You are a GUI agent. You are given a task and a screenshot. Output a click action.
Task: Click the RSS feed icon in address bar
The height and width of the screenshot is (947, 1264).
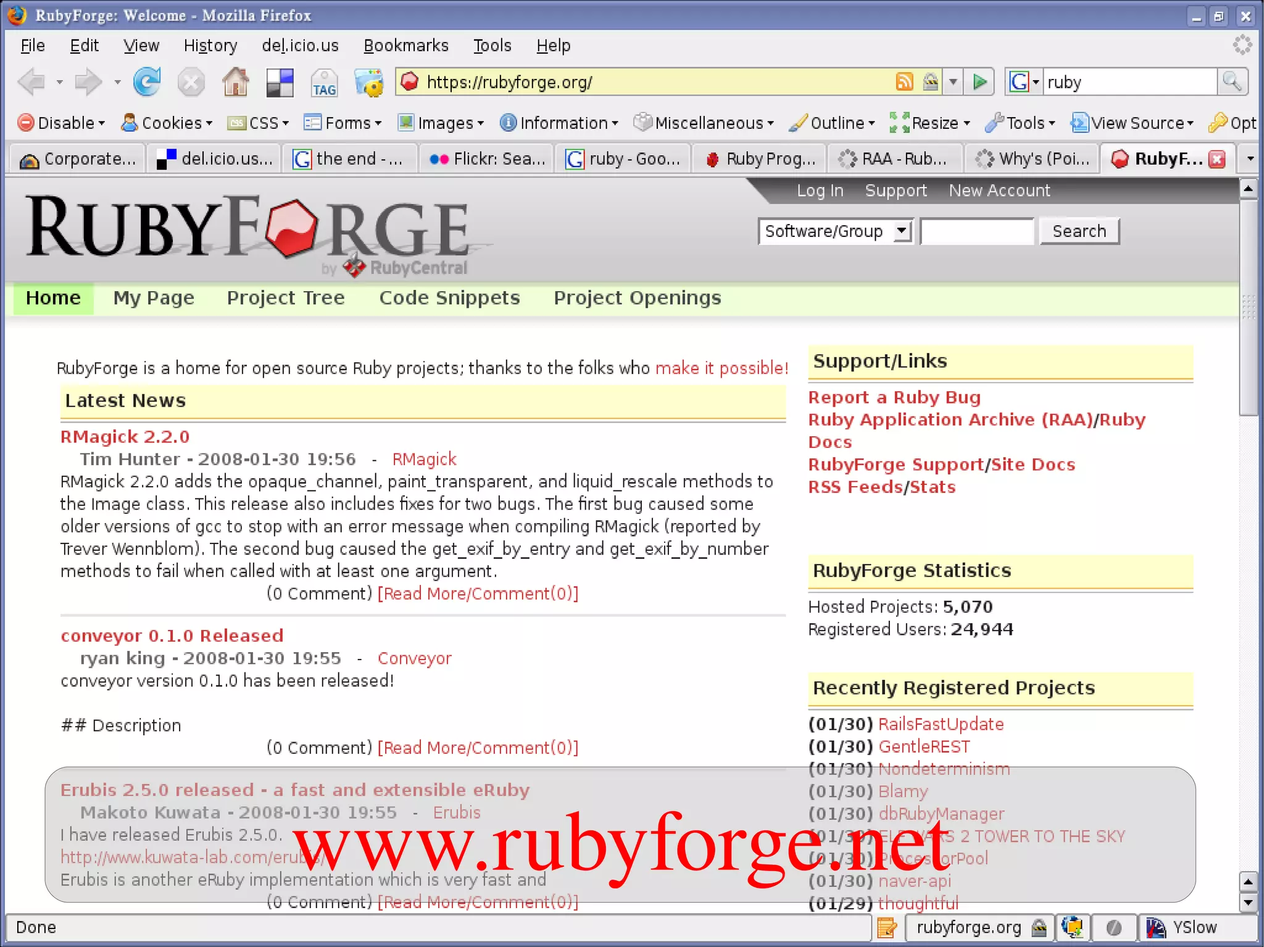[x=904, y=81]
